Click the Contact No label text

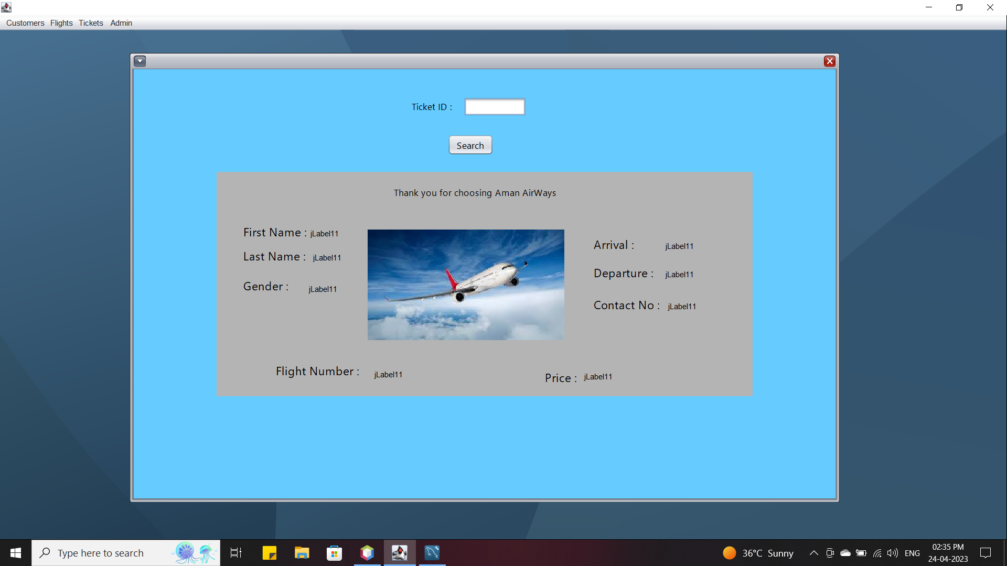627,305
